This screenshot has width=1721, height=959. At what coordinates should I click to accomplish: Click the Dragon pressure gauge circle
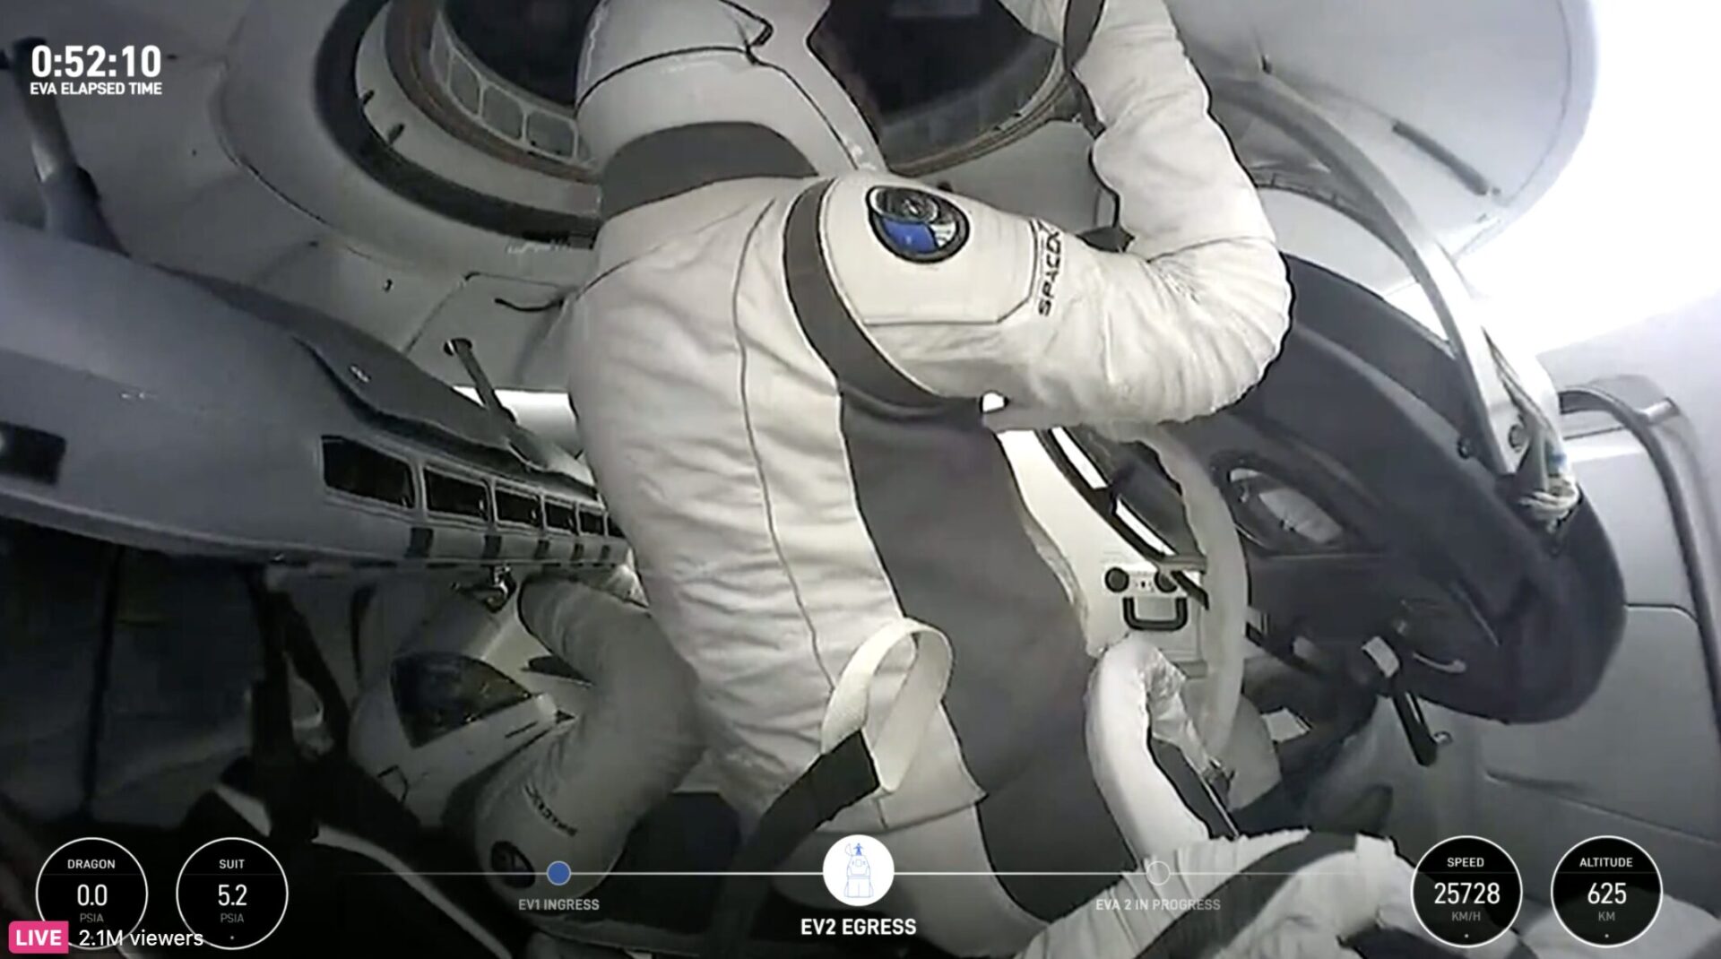coord(91,893)
